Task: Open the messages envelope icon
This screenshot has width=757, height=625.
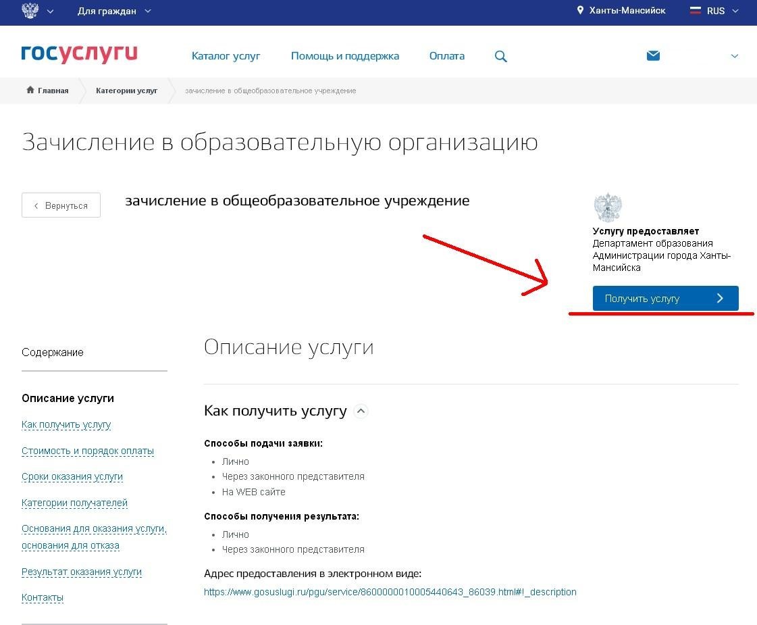Action: [x=653, y=56]
